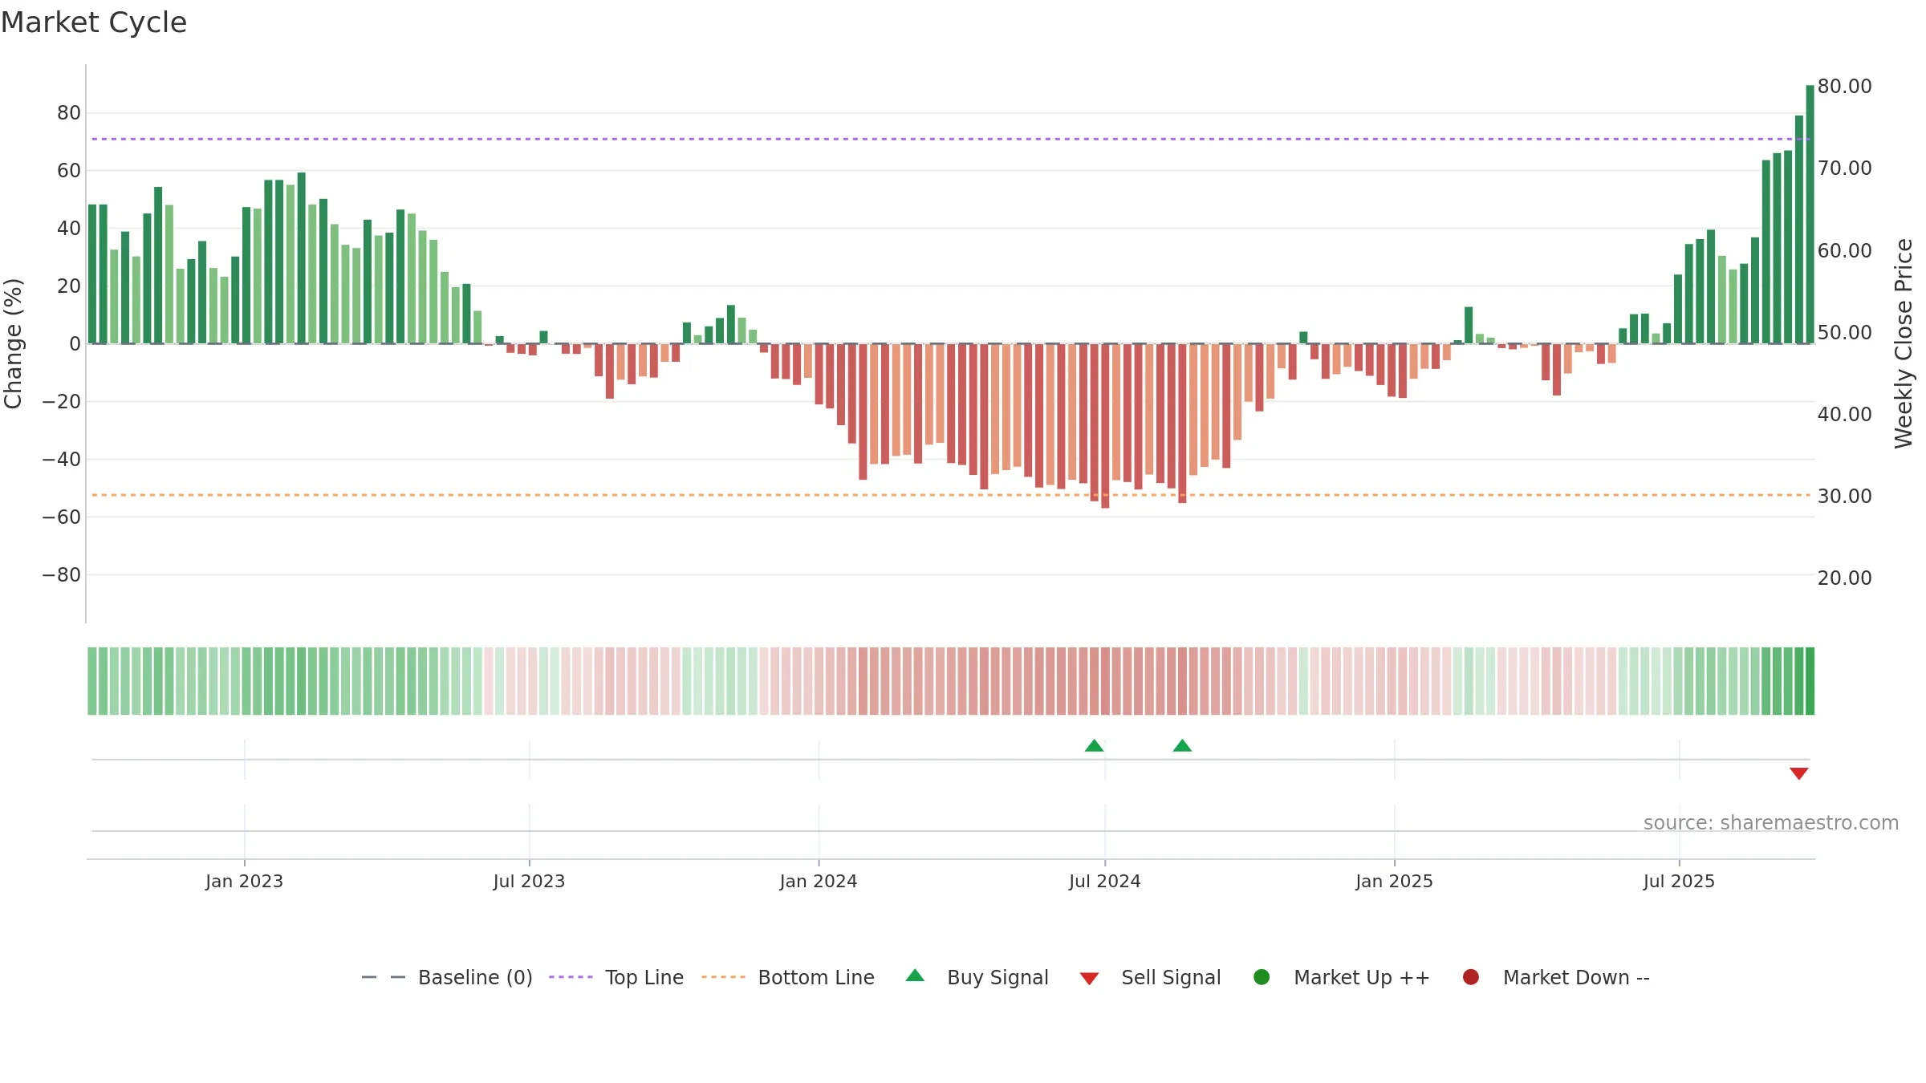Toggle the Sell Signal legend entry
The height and width of the screenshot is (1083, 1926).
1150,977
